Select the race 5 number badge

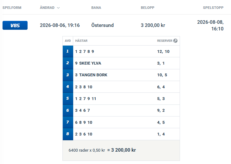[68, 99]
